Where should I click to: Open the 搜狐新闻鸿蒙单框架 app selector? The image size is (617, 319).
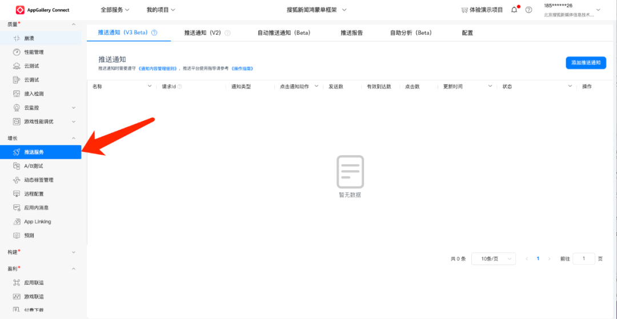(x=316, y=10)
